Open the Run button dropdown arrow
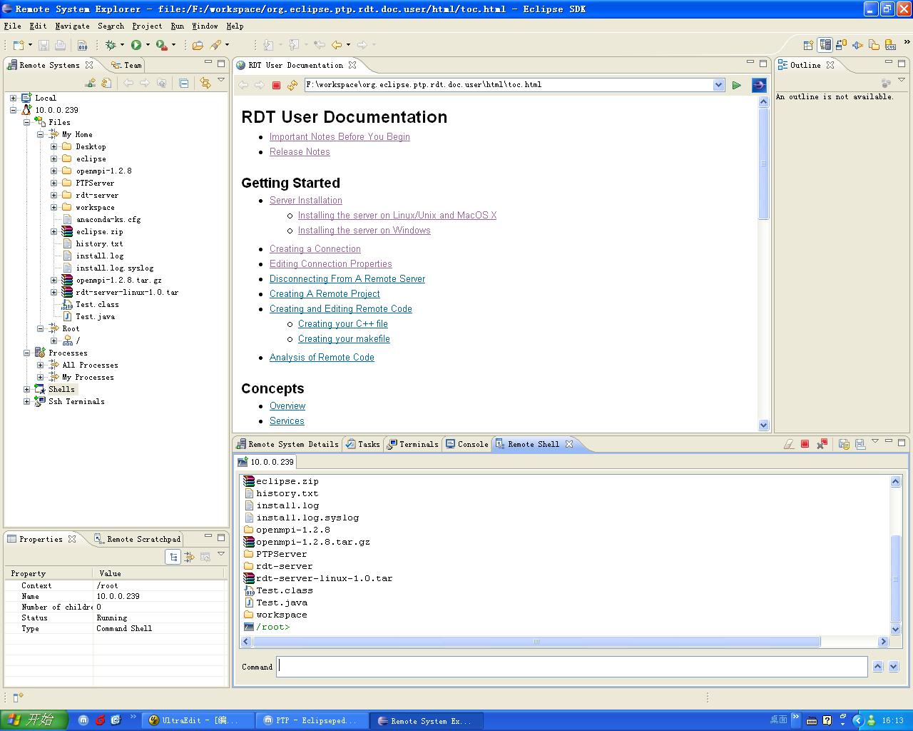 pos(148,45)
